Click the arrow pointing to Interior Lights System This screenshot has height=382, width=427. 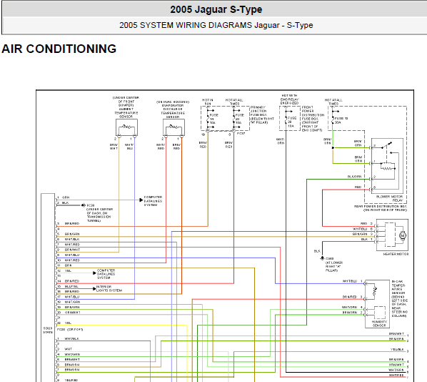tap(94, 288)
